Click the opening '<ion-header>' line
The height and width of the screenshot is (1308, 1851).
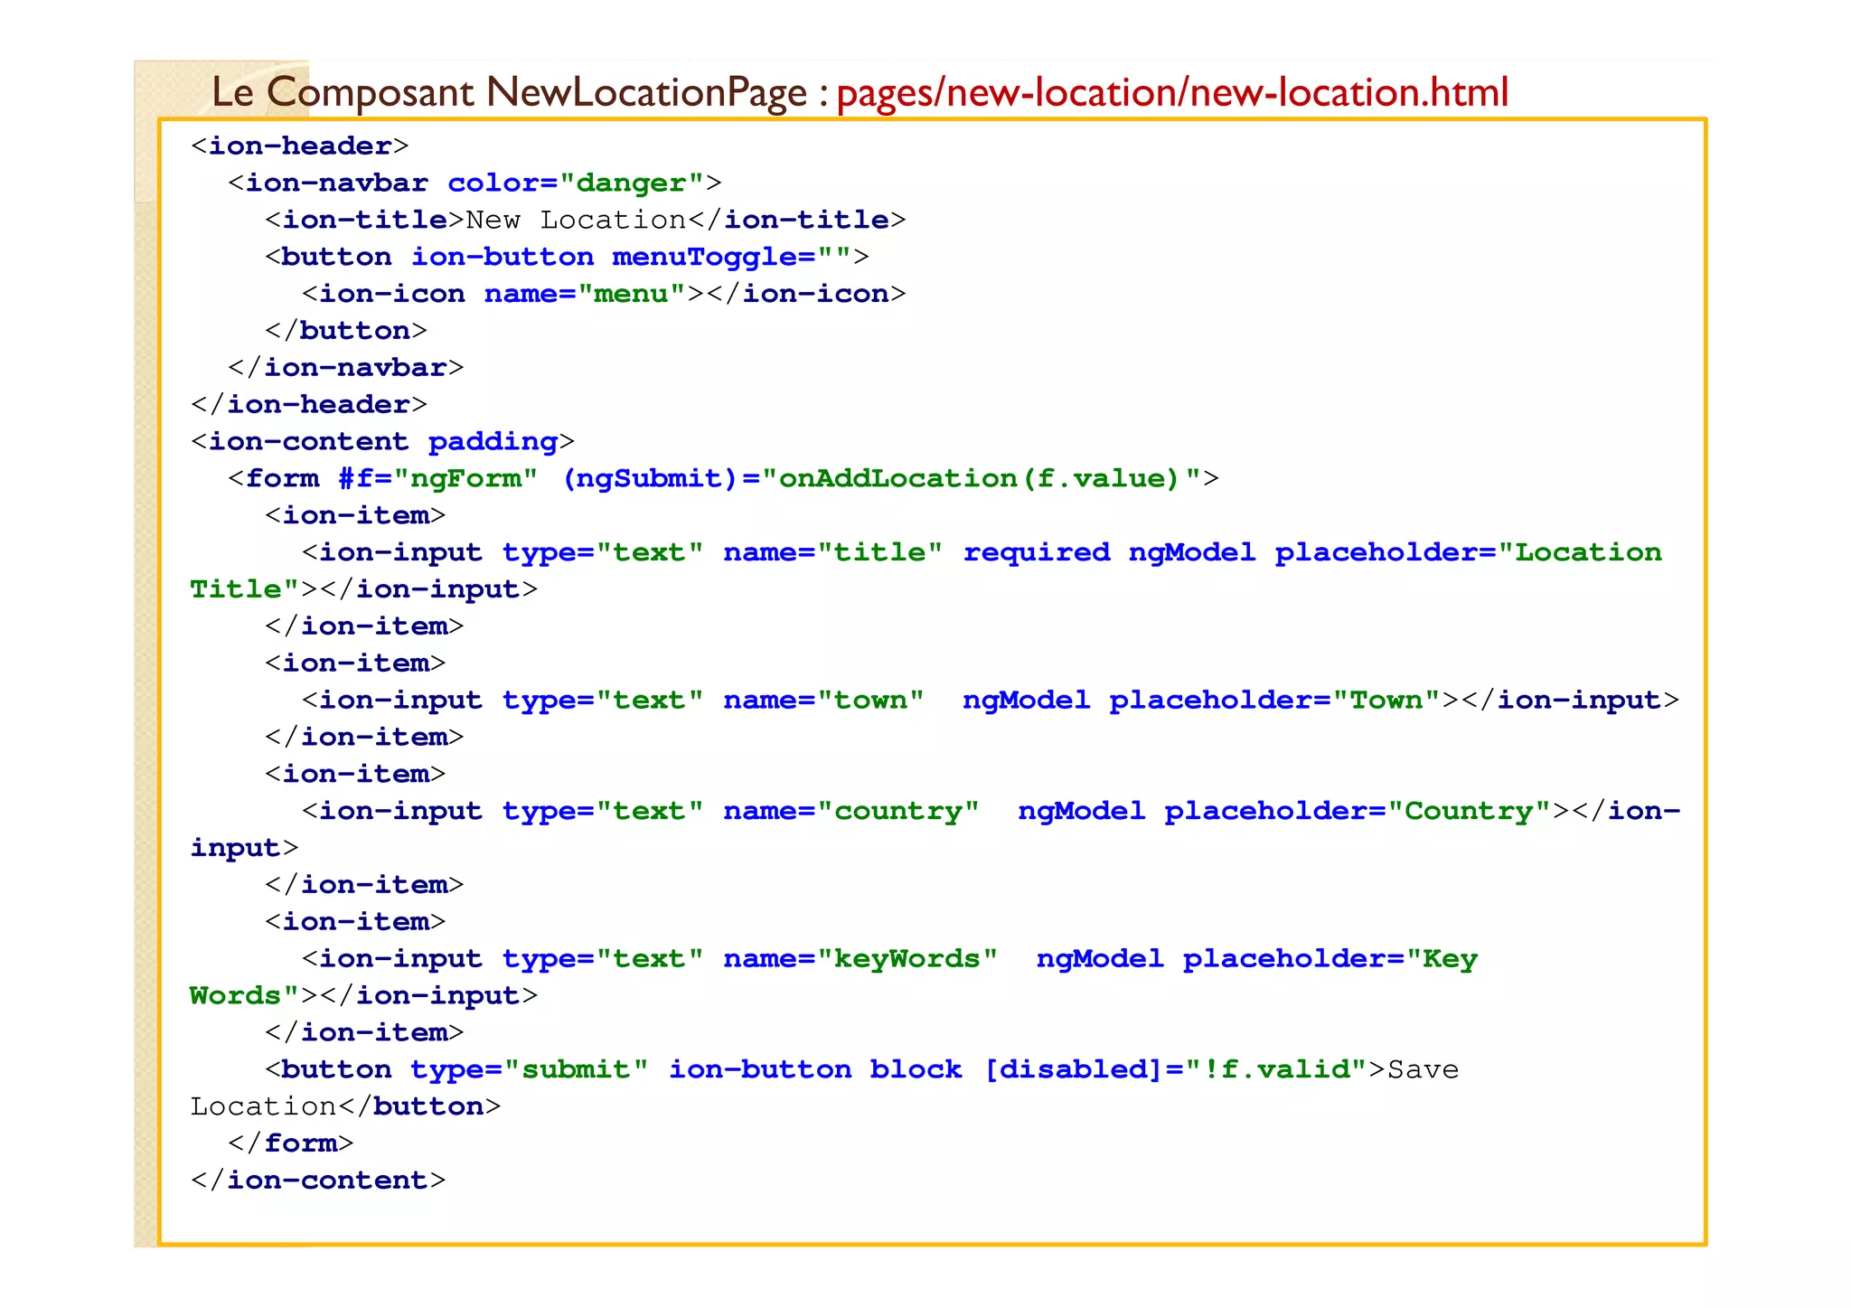pos(300,146)
